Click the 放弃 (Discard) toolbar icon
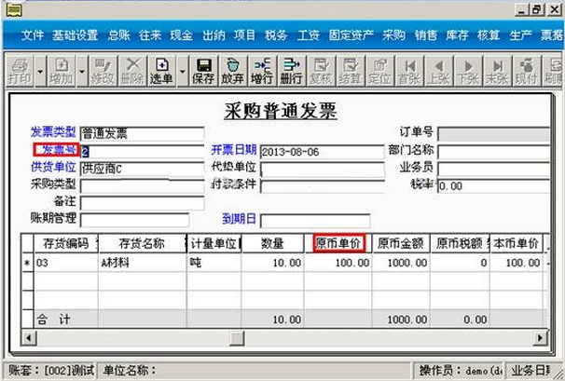 (233, 71)
